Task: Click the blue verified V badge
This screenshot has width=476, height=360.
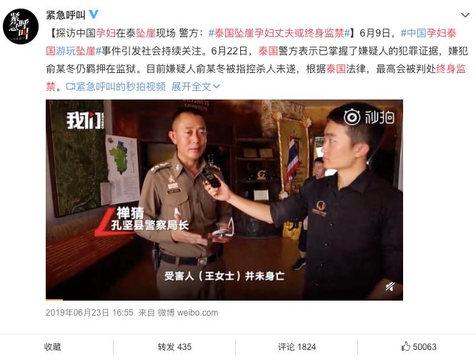Action: [x=94, y=14]
